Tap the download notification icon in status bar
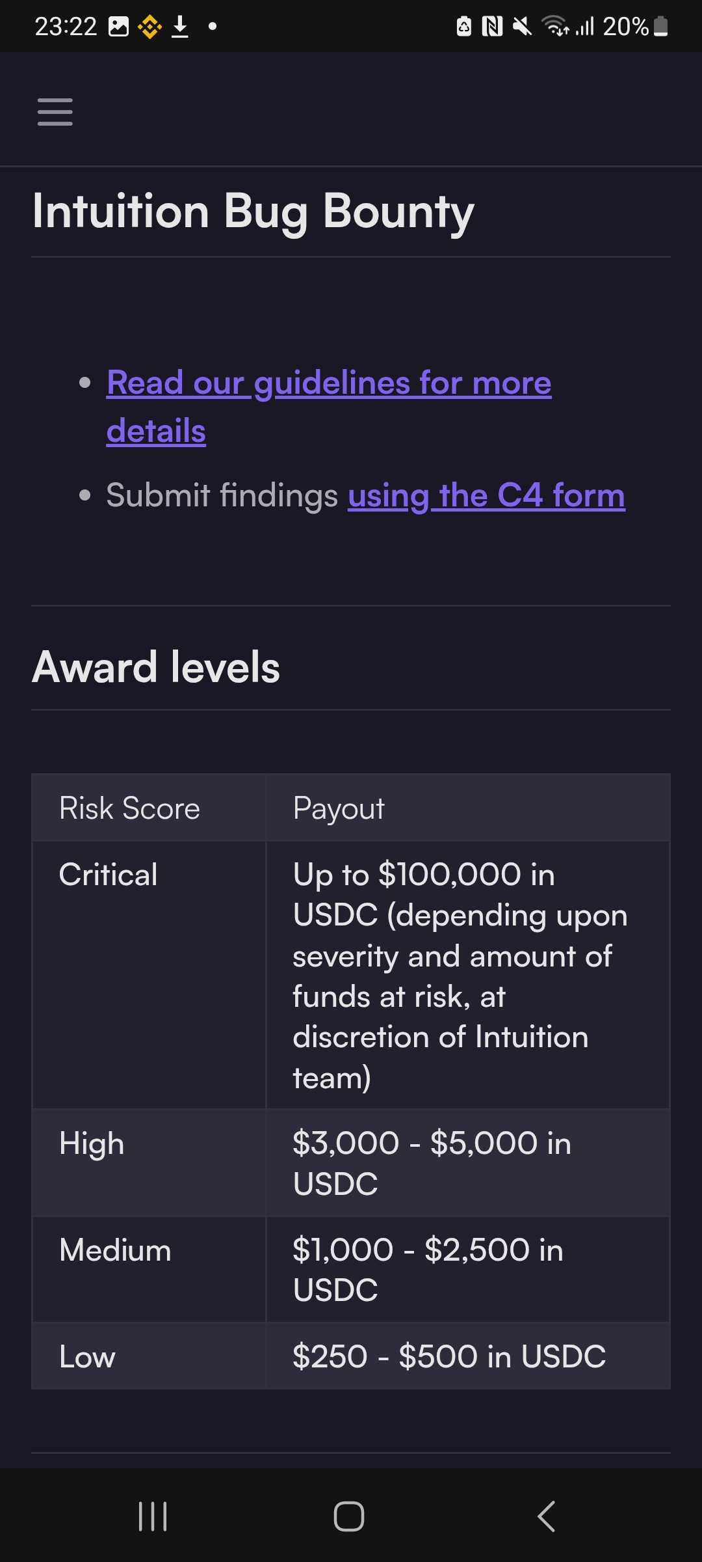The image size is (702, 1562). coord(180,27)
